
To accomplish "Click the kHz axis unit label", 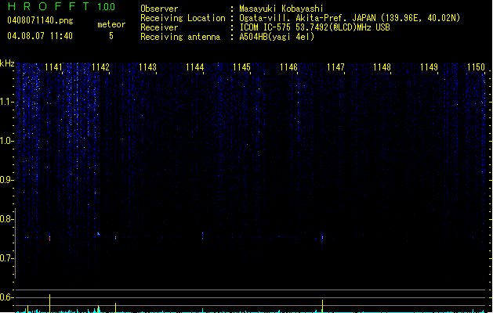I will (x=7, y=63).
